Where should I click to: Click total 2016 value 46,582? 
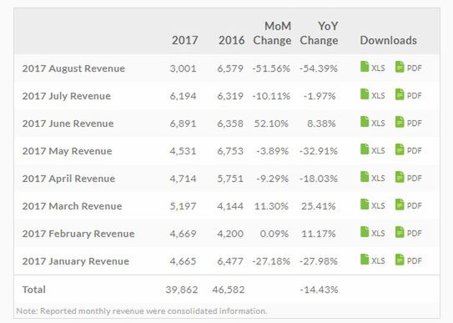(229, 290)
